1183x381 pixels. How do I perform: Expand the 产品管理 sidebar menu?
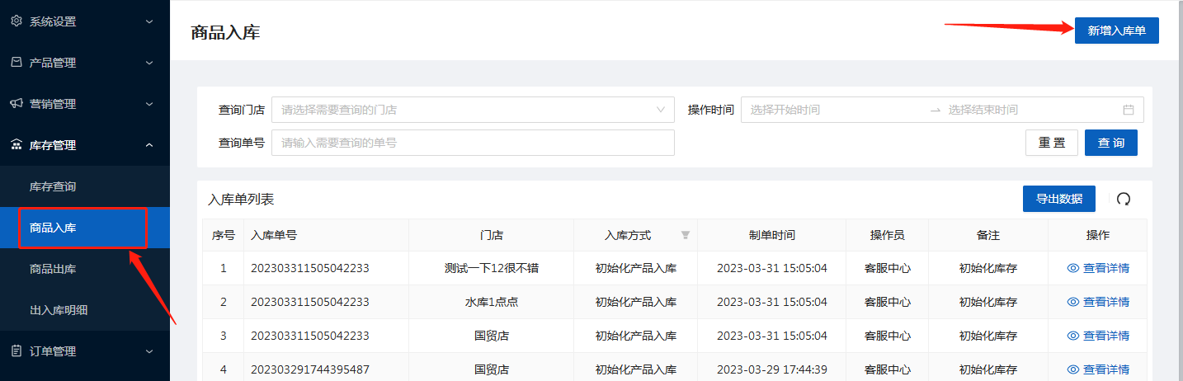[x=148, y=63]
